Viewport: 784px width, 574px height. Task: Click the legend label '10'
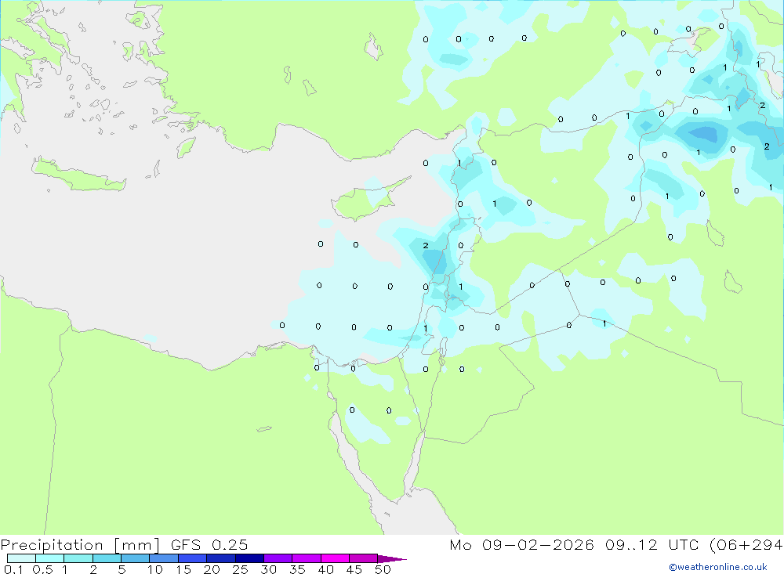pos(155,569)
